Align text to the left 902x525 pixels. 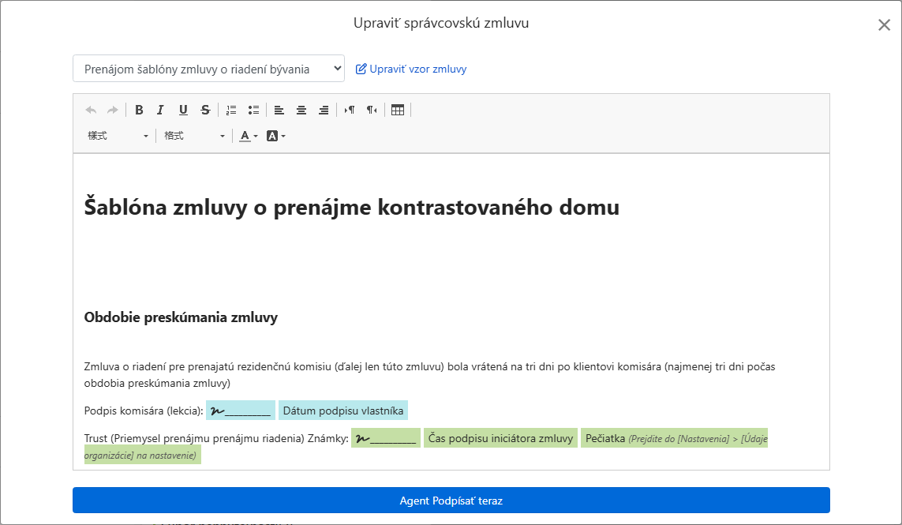click(x=279, y=110)
